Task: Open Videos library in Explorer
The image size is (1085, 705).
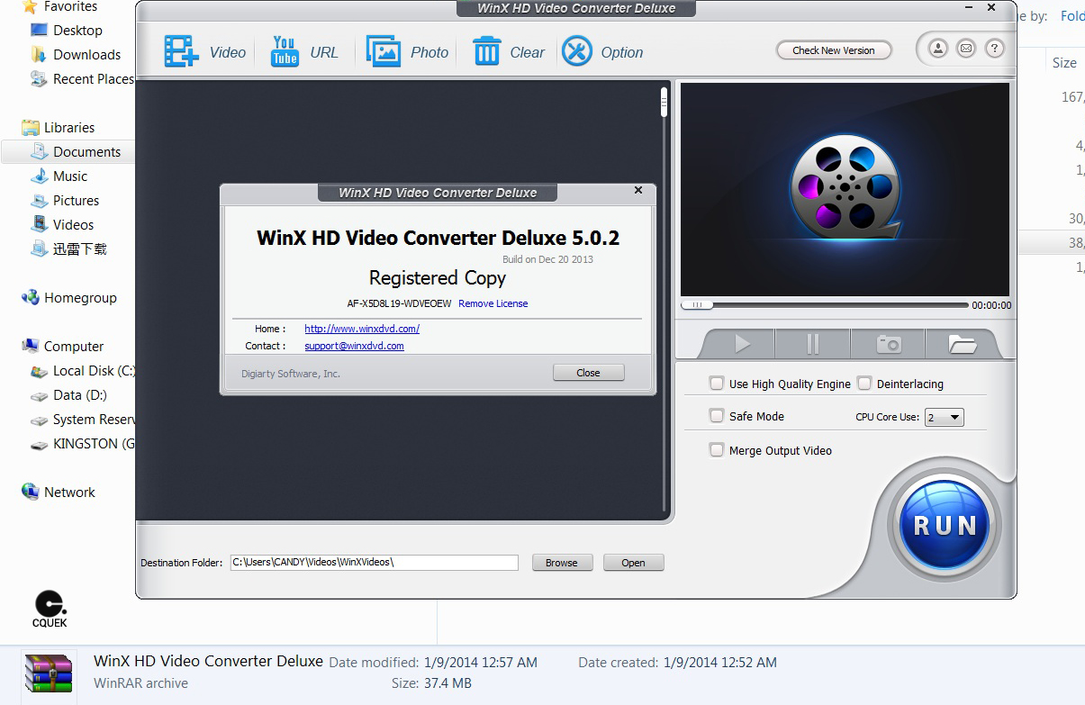Action: pos(62,224)
